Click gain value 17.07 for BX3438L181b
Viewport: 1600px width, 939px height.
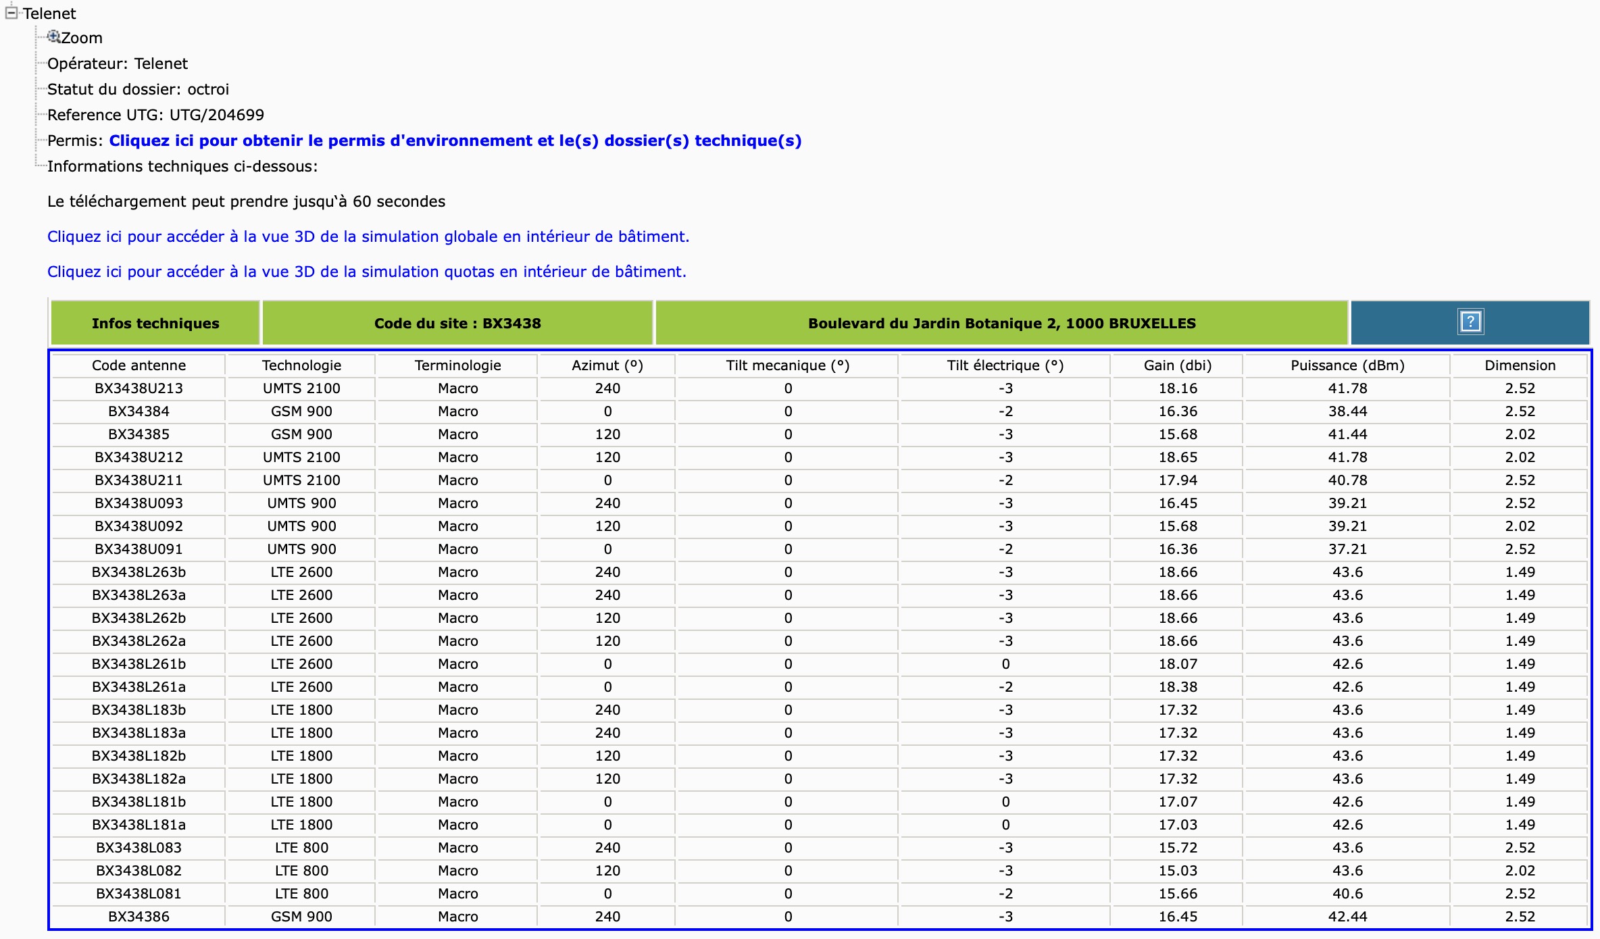(x=1178, y=802)
